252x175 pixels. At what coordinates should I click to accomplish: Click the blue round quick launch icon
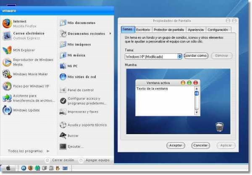(x=24, y=168)
